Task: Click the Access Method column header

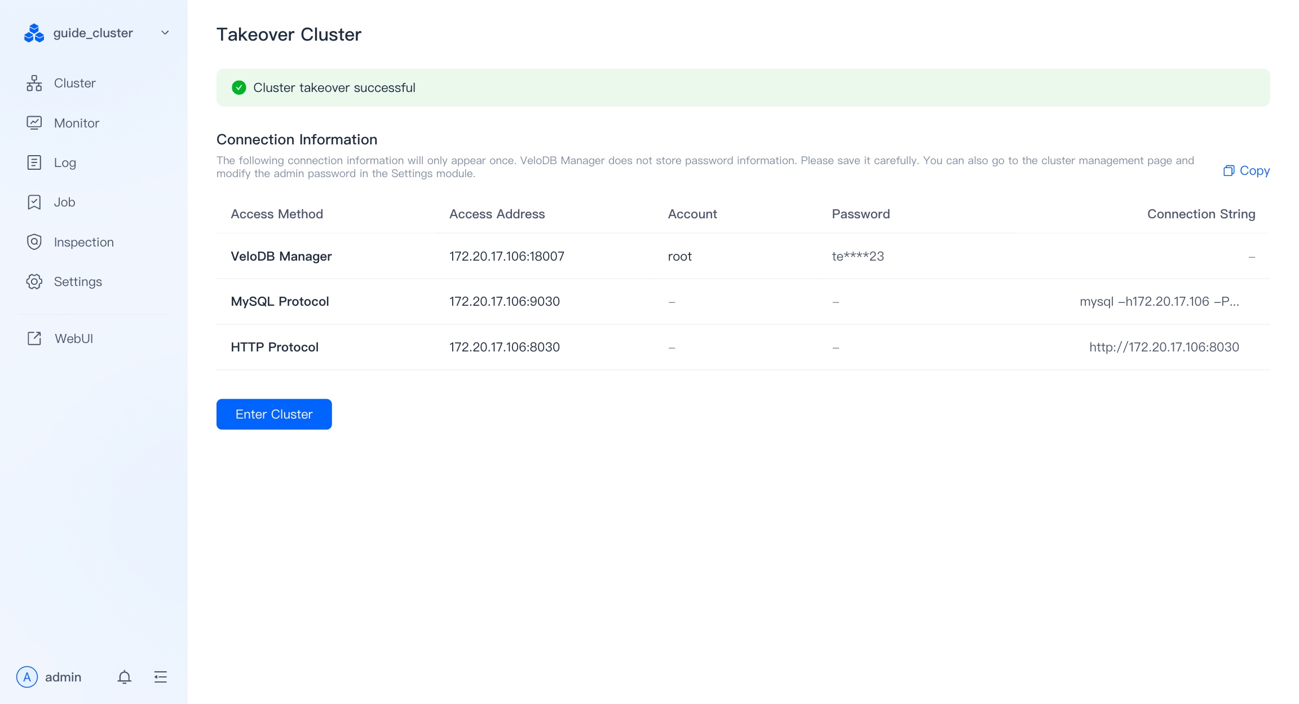Action: tap(277, 214)
